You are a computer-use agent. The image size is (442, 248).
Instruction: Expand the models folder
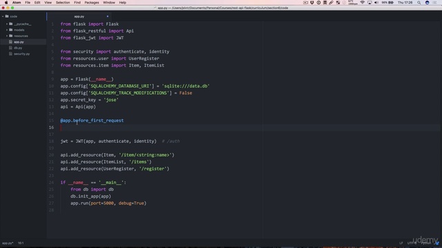[7, 30]
